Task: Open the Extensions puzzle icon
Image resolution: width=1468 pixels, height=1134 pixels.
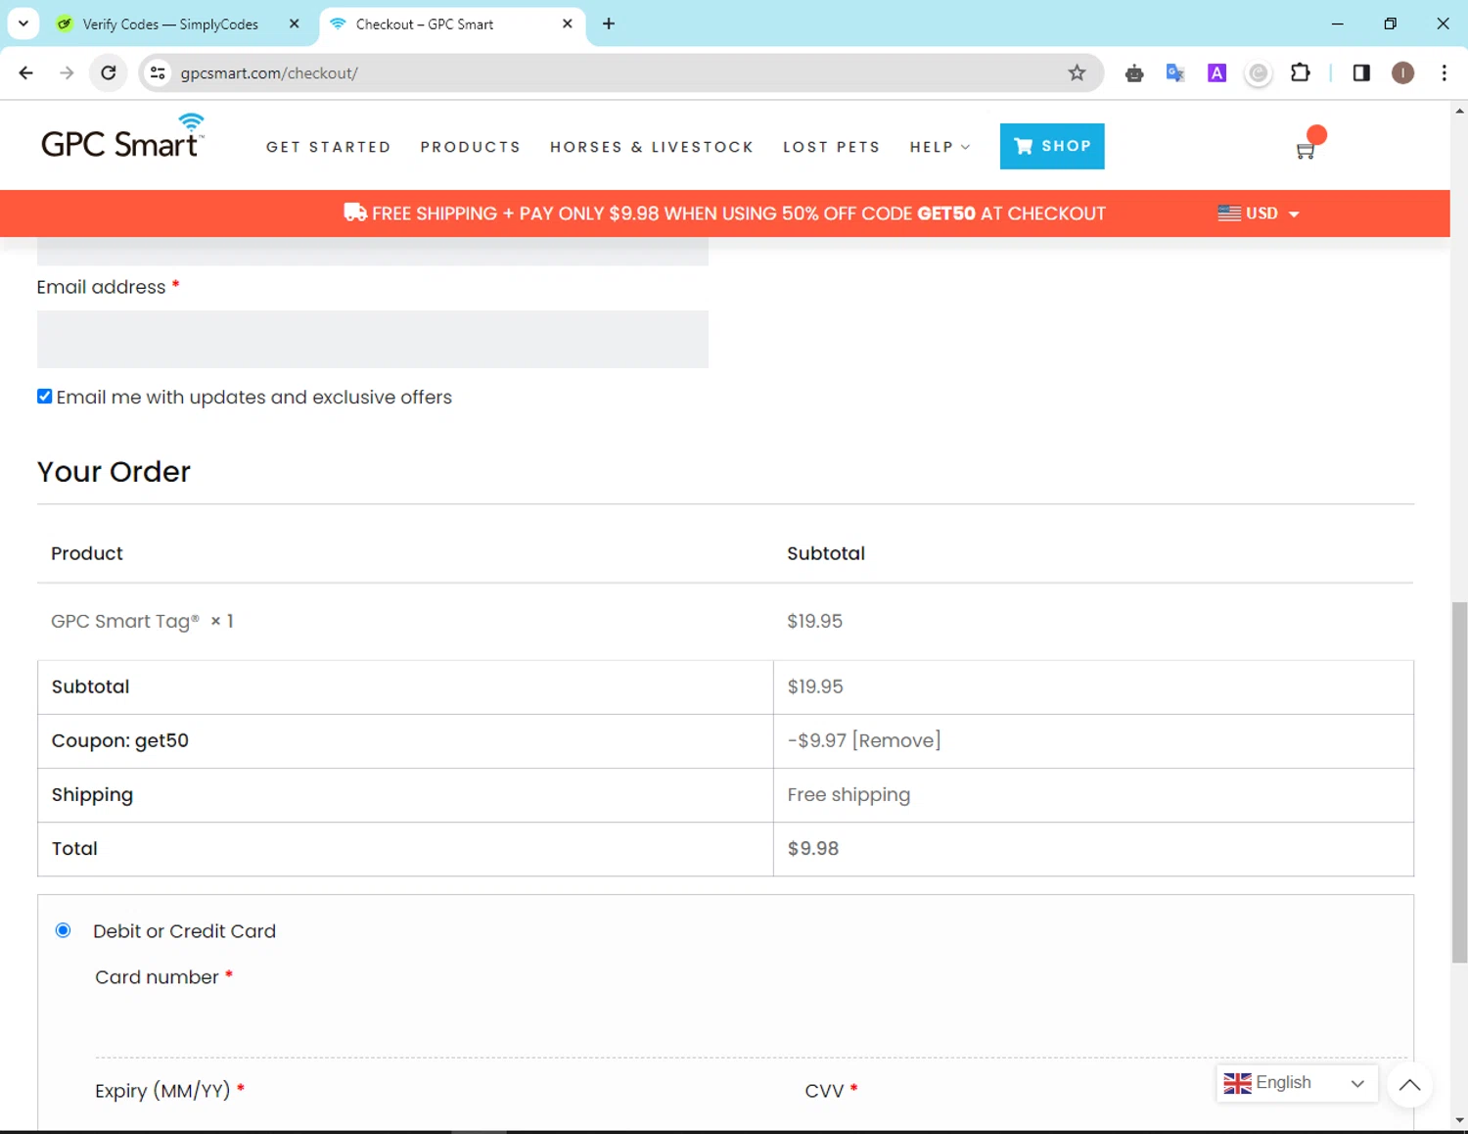Action: click(x=1300, y=72)
